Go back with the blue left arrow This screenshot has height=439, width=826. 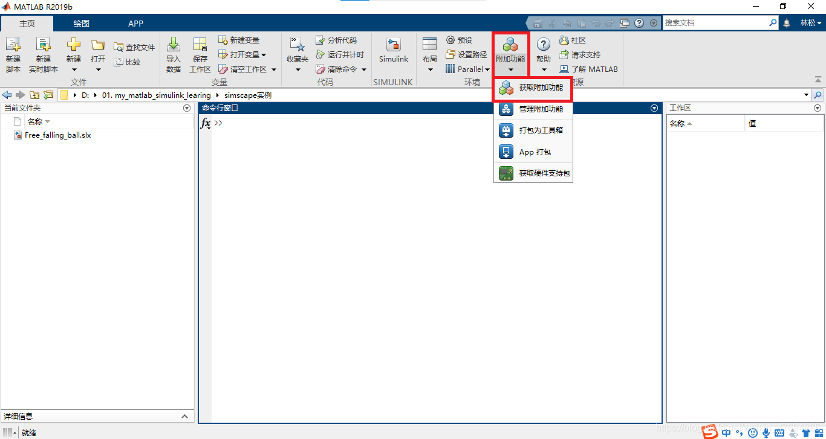[x=7, y=95]
